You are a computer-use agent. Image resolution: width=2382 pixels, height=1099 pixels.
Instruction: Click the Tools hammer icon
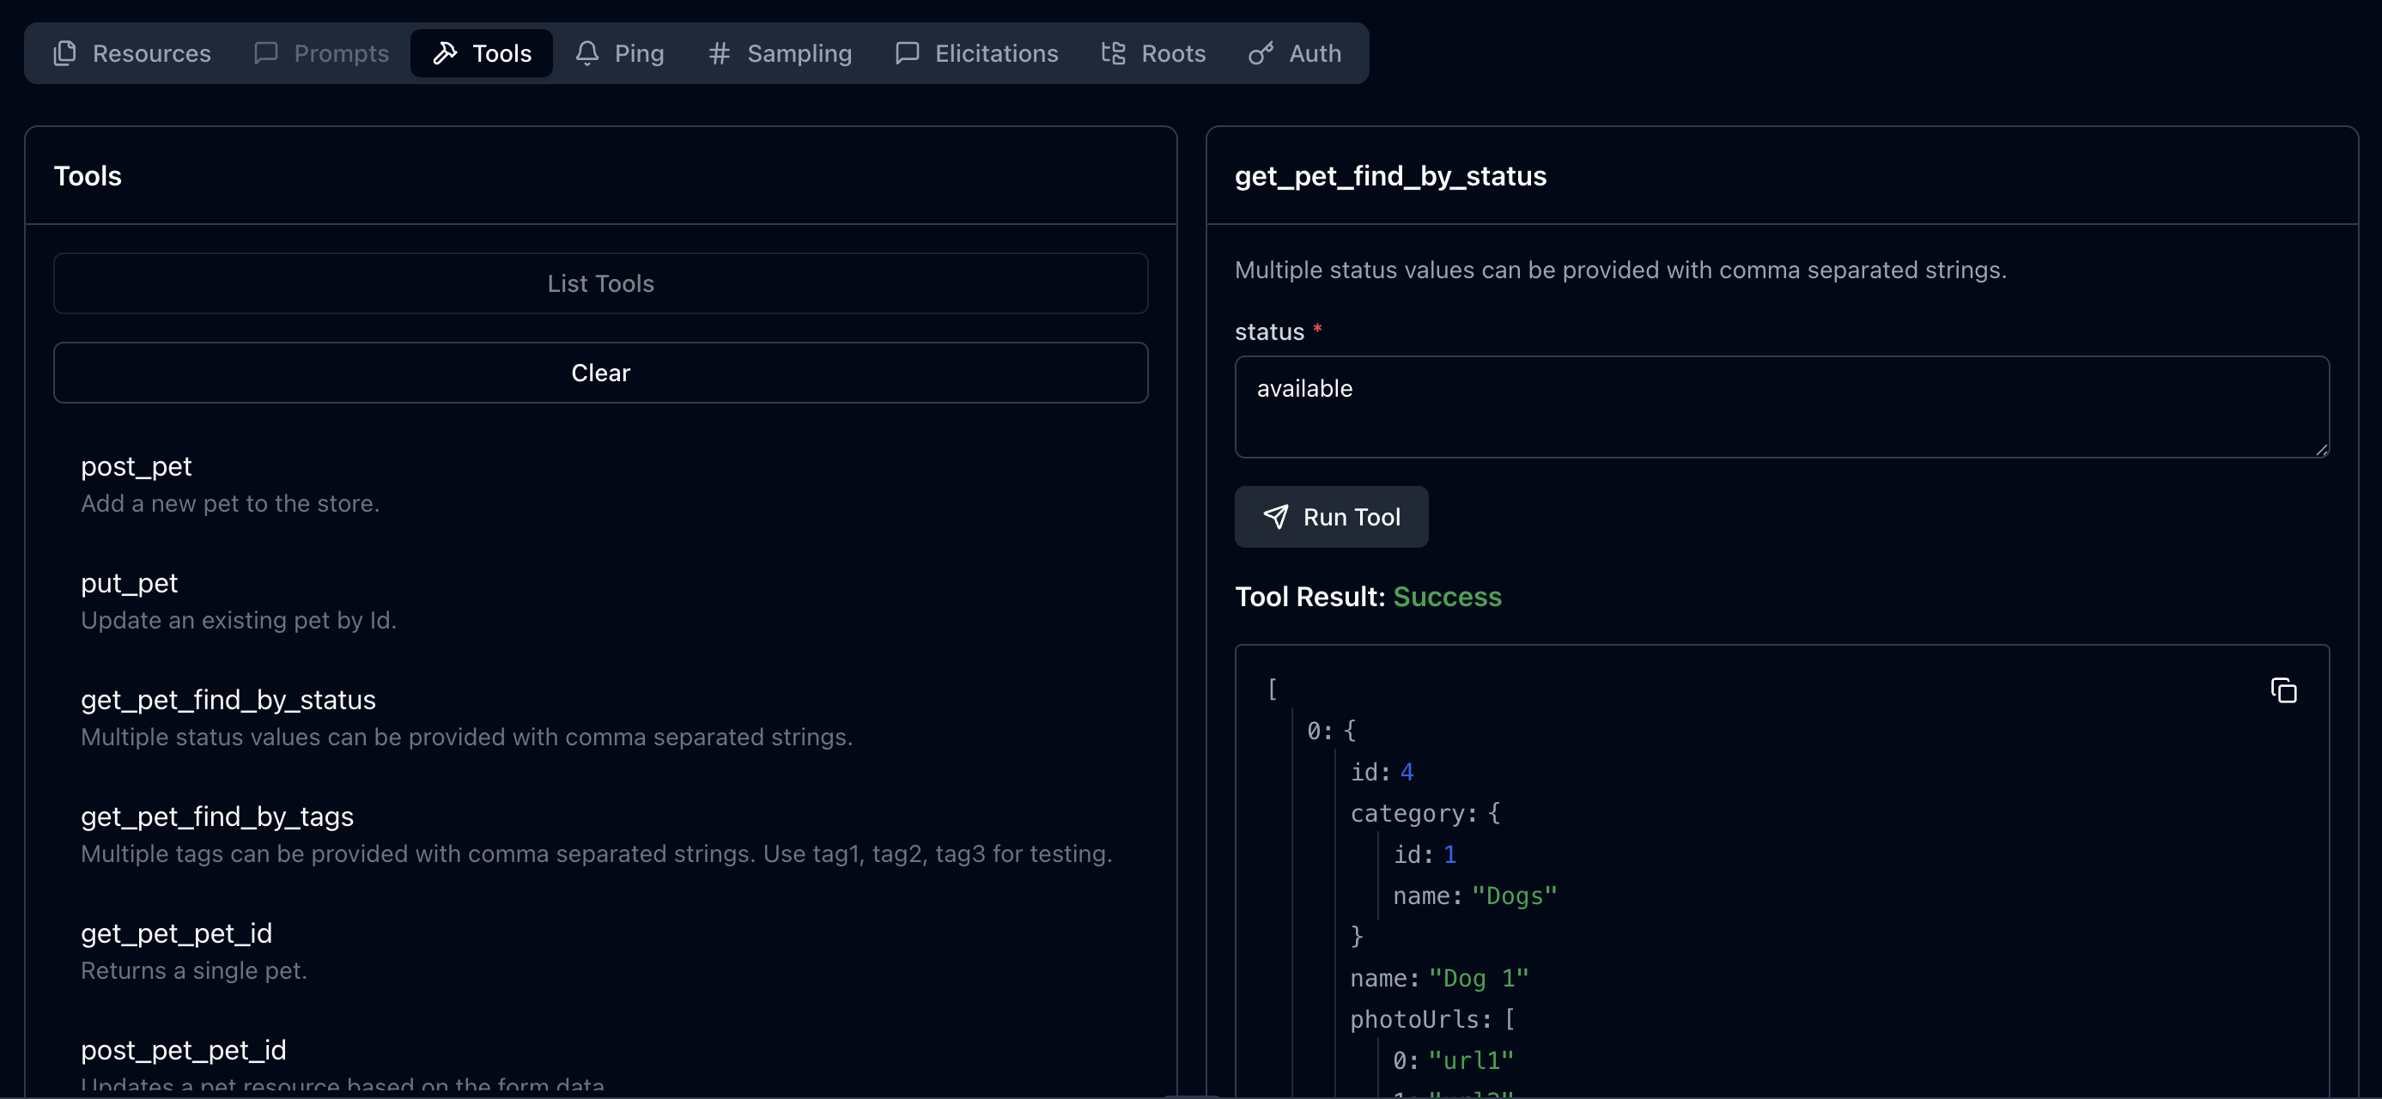coord(445,53)
